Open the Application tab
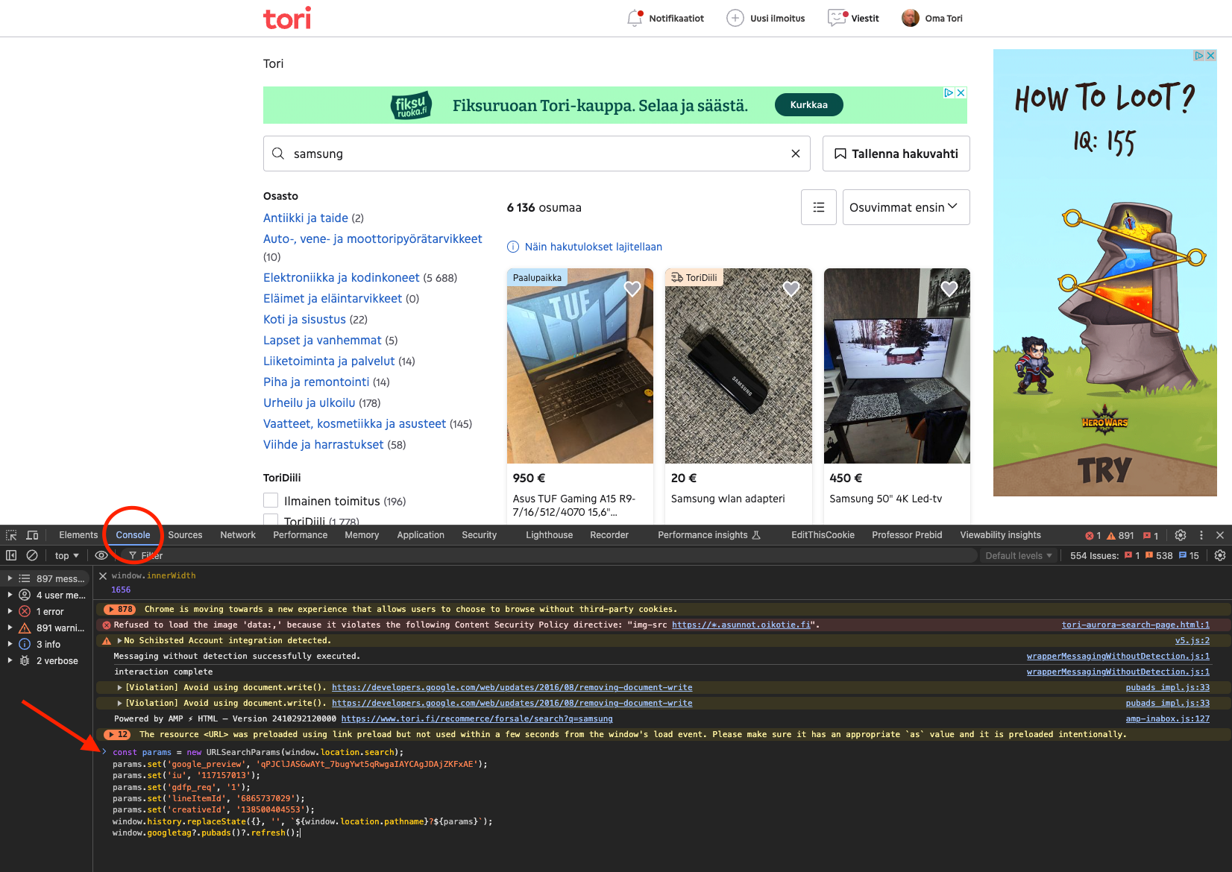 (x=421, y=535)
